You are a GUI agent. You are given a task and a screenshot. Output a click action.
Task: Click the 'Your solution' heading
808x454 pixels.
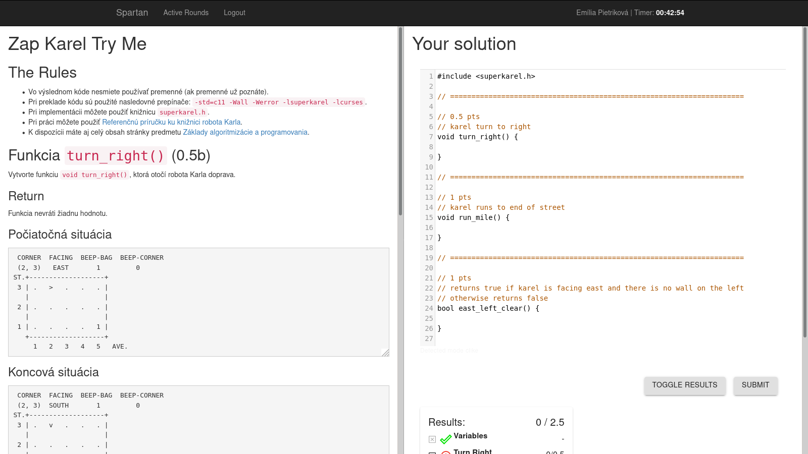(464, 44)
